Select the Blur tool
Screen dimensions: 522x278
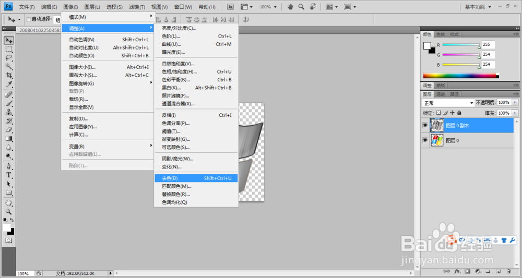(9, 147)
